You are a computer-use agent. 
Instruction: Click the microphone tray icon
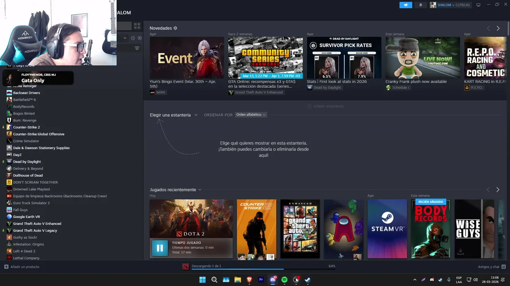(x=449, y=280)
